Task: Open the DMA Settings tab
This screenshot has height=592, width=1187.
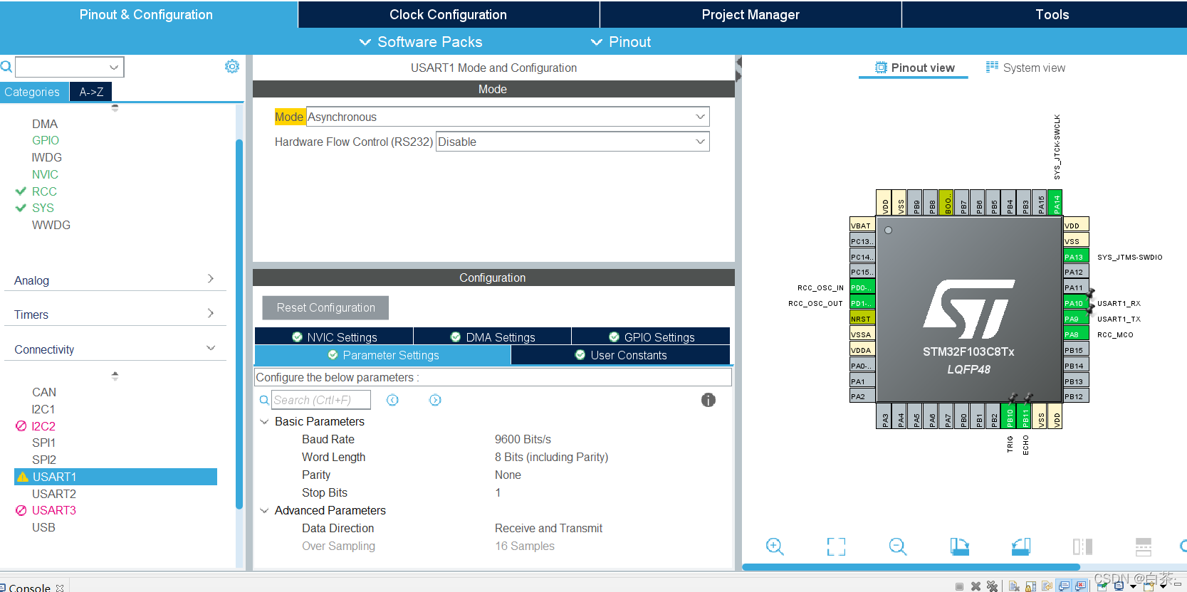Action: point(493,337)
